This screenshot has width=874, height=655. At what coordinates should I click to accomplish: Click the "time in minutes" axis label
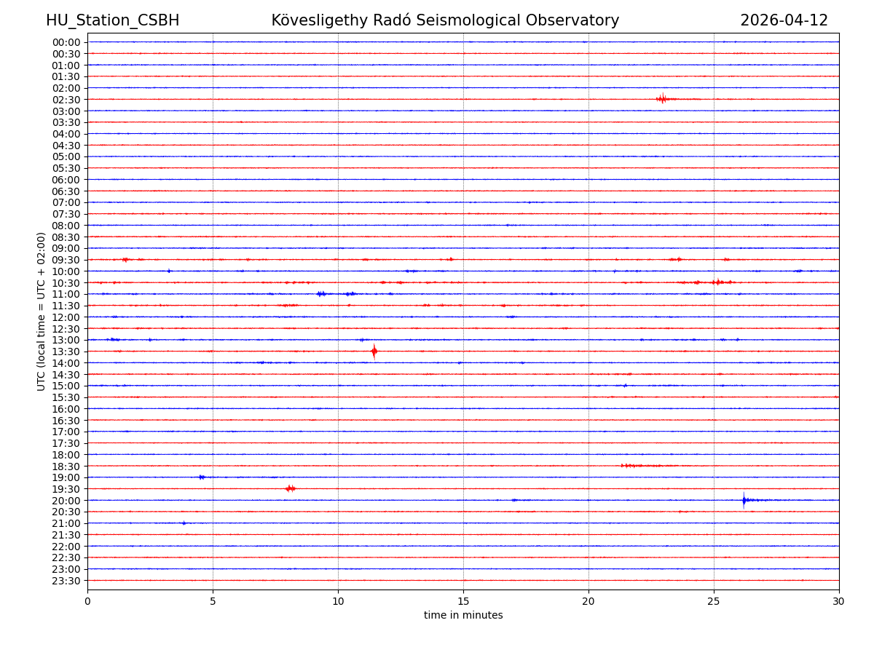[463, 616]
